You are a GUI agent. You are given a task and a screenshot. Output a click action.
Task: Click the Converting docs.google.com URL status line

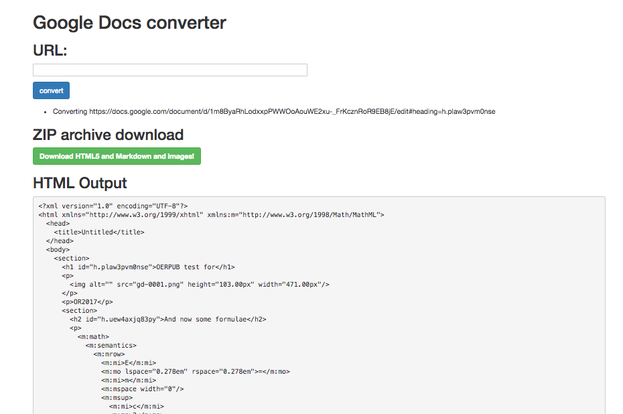click(x=274, y=112)
